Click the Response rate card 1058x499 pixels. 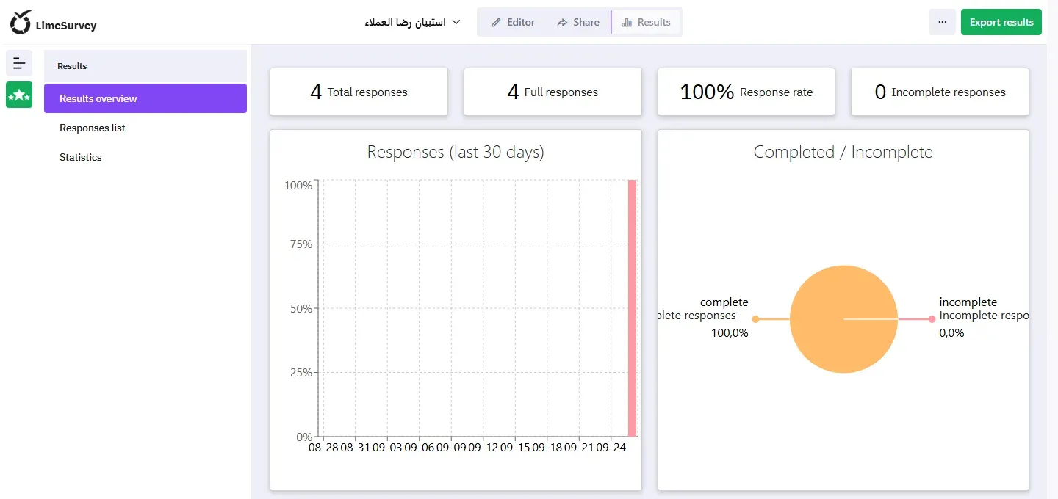pos(746,92)
